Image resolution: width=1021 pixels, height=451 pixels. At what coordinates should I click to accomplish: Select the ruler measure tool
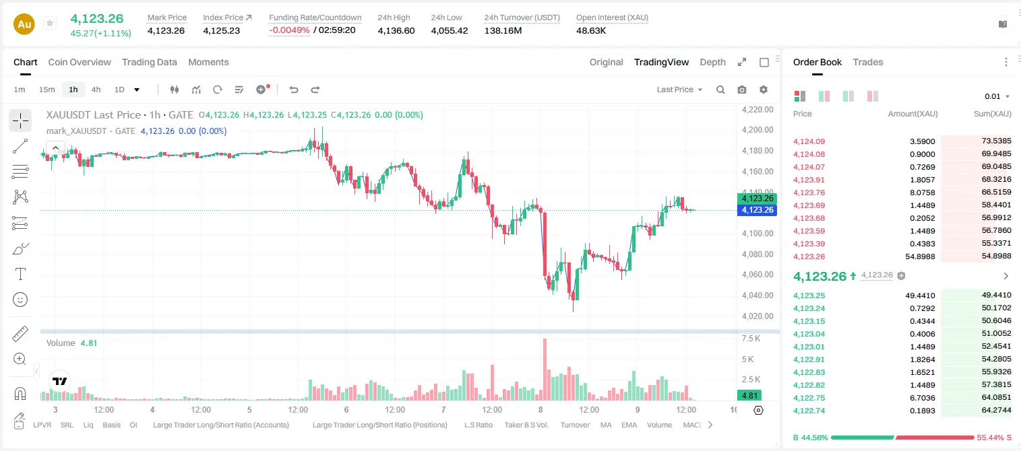tap(20, 334)
